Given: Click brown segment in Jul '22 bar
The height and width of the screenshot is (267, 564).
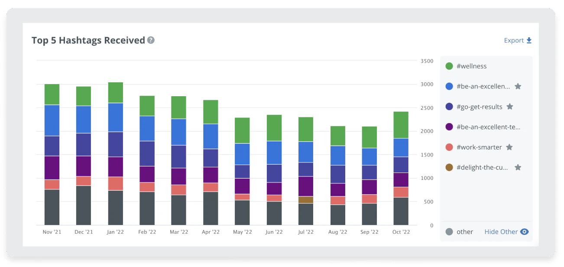Looking at the screenshot, I should (306, 200).
